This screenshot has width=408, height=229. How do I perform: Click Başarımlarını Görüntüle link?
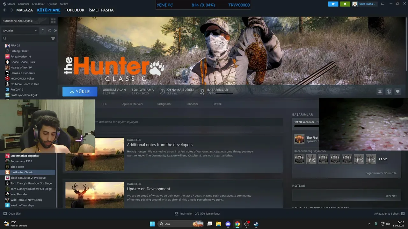point(381,173)
